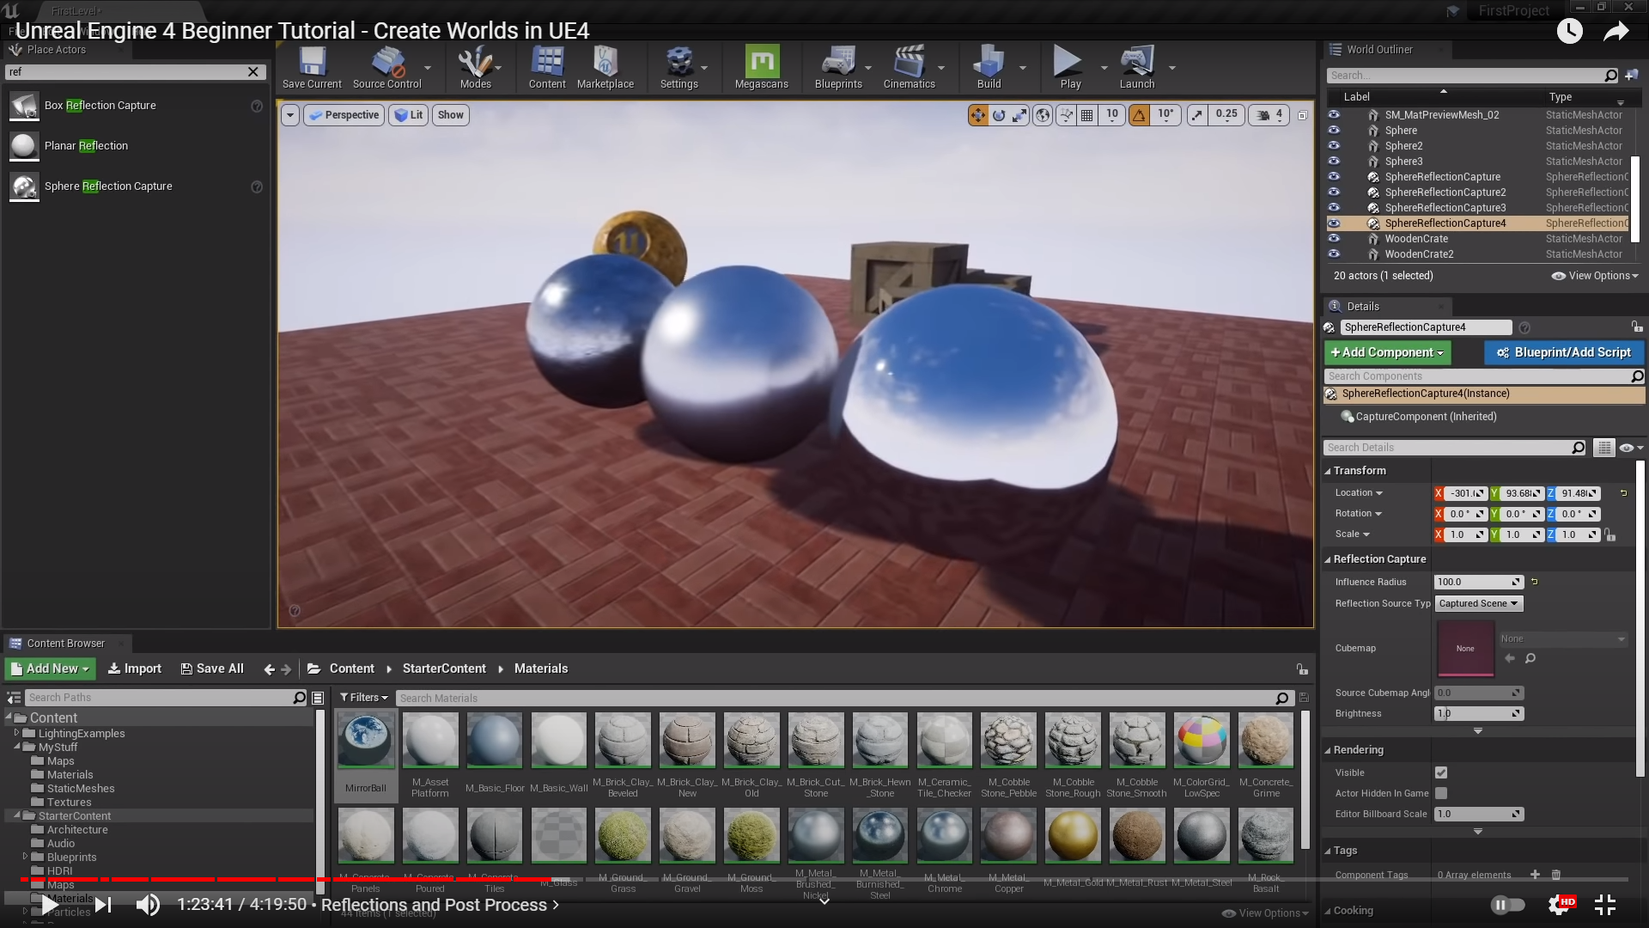Click the Import button in Content Browser
Image resolution: width=1649 pixels, height=928 pixels.
134,669
